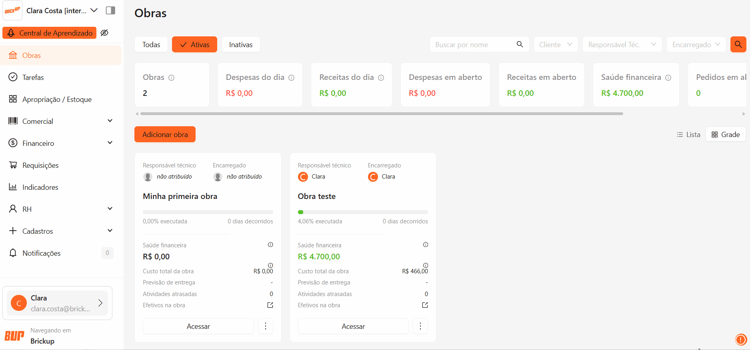Screen dimensions: 750x350
Task: Hide the Central de Aprendizado banner
Action: coord(104,33)
